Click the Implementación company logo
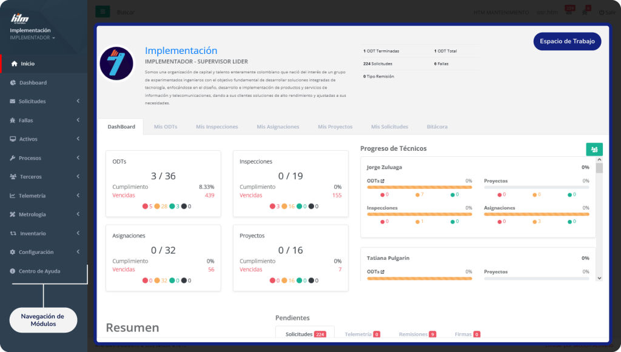This screenshot has width=621, height=352. click(116, 63)
